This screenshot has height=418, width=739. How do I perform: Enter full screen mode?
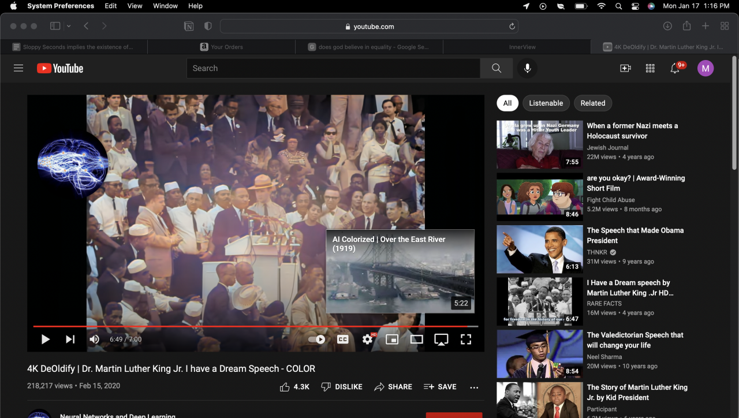pos(466,339)
